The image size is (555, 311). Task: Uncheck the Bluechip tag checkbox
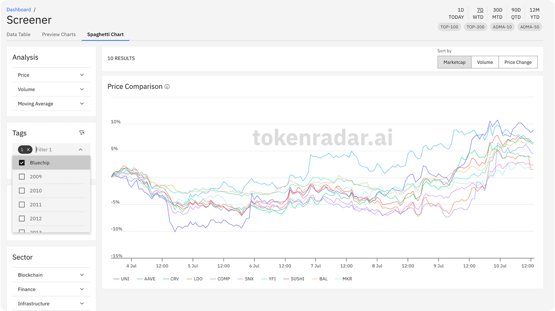pyautogui.click(x=22, y=163)
